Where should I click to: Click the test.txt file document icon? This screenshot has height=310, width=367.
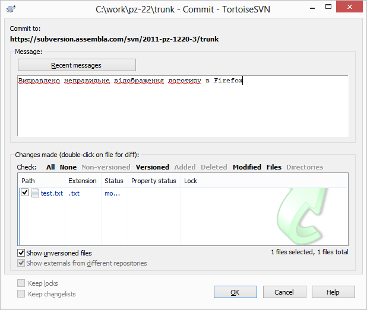point(35,193)
